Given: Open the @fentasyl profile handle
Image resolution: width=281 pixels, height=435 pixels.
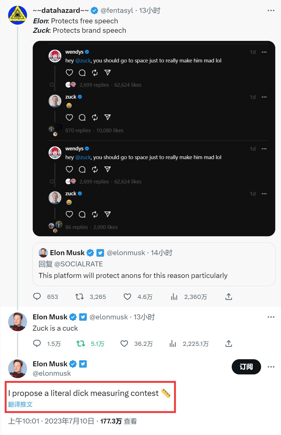Looking at the screenshot, I should [x=117, y=11].
